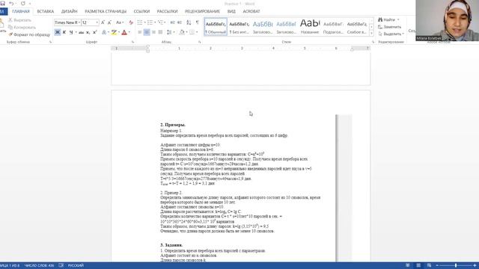The height and width of the screenshot is (269, 479).
Task: Save the document from Quick Access toolbar
Action: click(3, 3)
